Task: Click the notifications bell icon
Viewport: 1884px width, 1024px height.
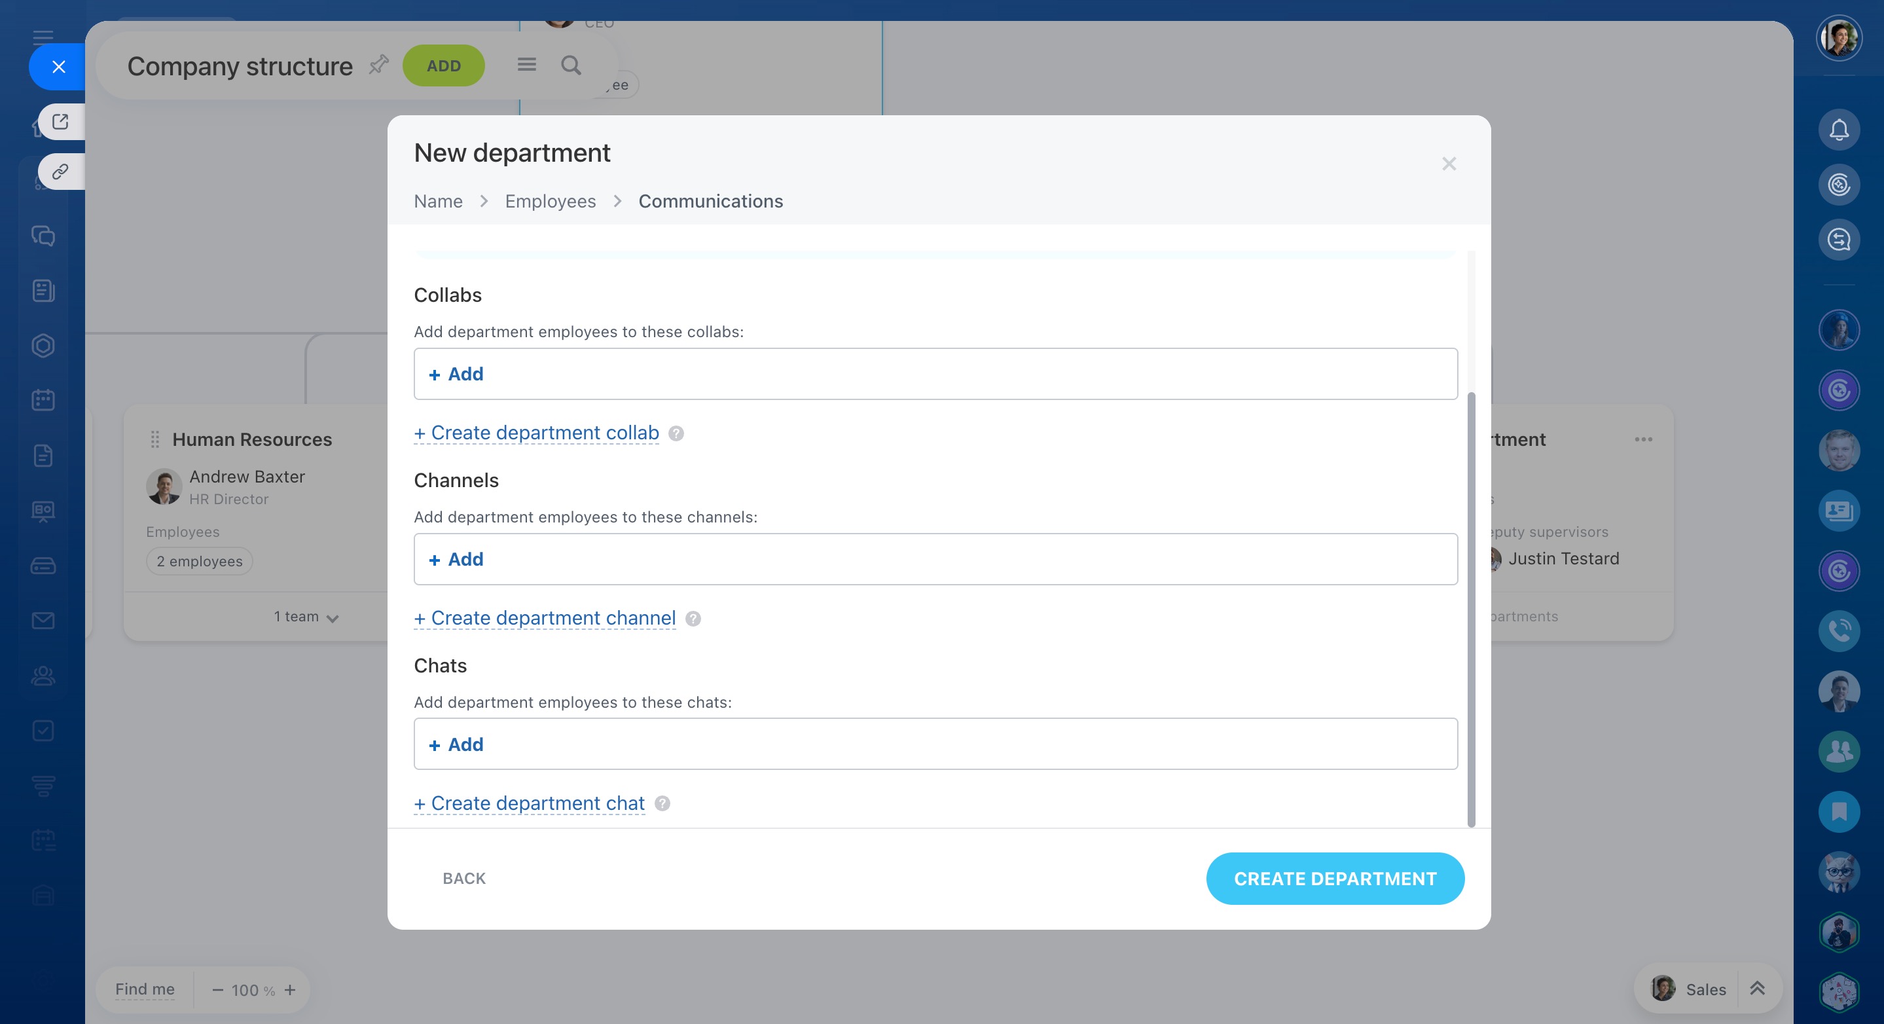Action: point(1838,130)
